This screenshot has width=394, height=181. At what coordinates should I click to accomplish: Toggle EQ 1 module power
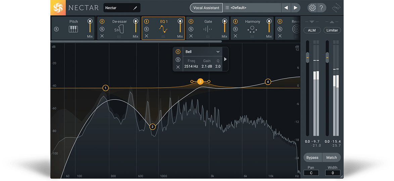click(x=147, y=21)
